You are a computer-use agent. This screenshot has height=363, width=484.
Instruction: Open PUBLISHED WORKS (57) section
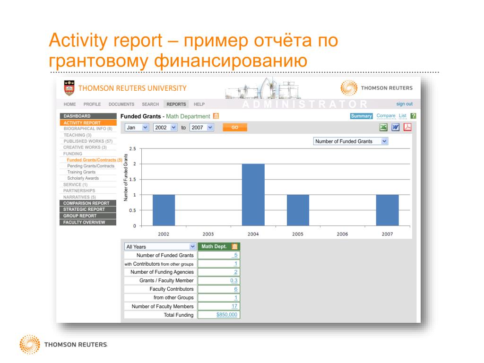[88, 141]
